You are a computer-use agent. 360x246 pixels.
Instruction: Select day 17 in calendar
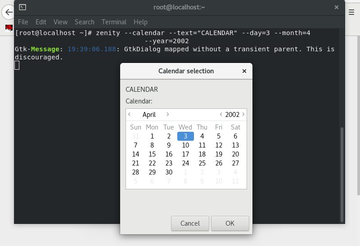tap(185, 154)
